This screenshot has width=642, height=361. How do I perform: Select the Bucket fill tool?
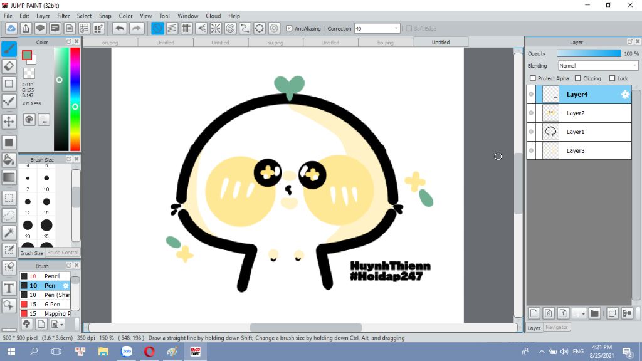point(9,160)
